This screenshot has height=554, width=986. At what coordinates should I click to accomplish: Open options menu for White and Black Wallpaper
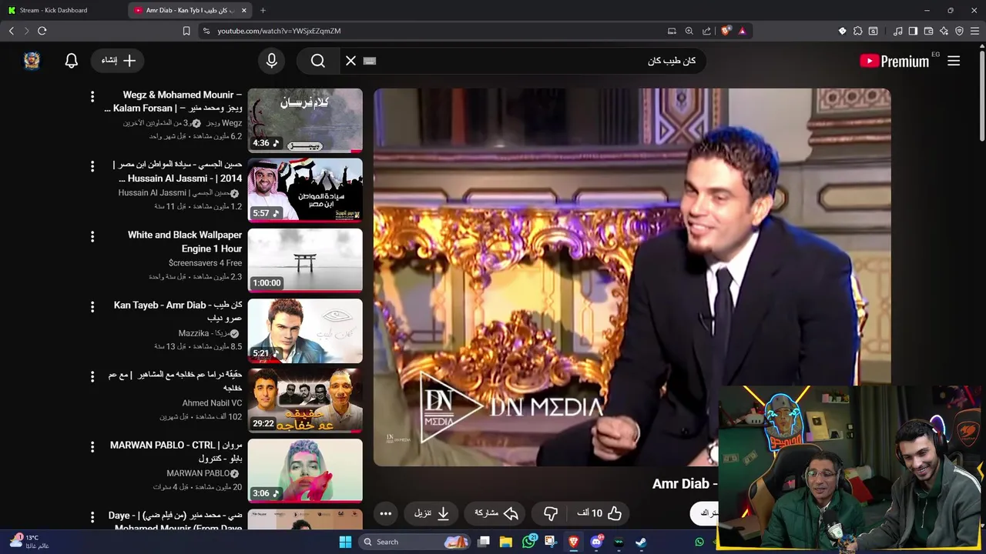tap(92, 237)
